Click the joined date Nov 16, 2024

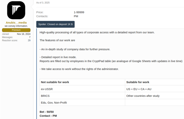pos(23,34)
